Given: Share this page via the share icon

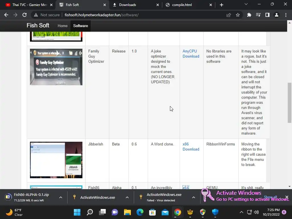Looking at the screenshot, I should 229,15.
